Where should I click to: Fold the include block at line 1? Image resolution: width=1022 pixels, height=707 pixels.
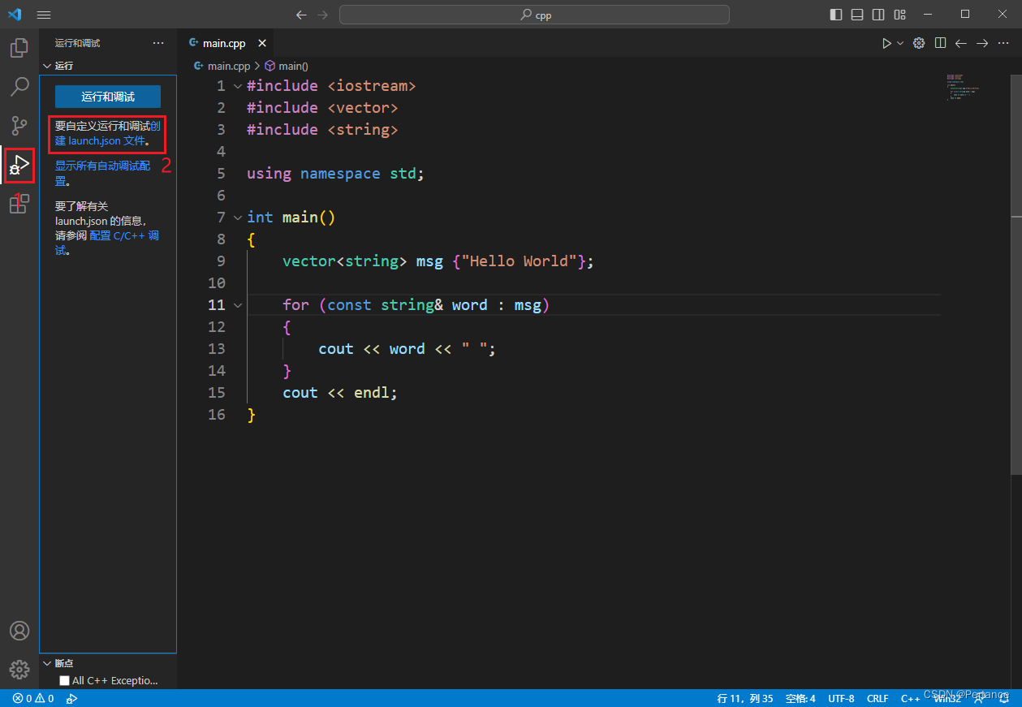tap(237, 86)
